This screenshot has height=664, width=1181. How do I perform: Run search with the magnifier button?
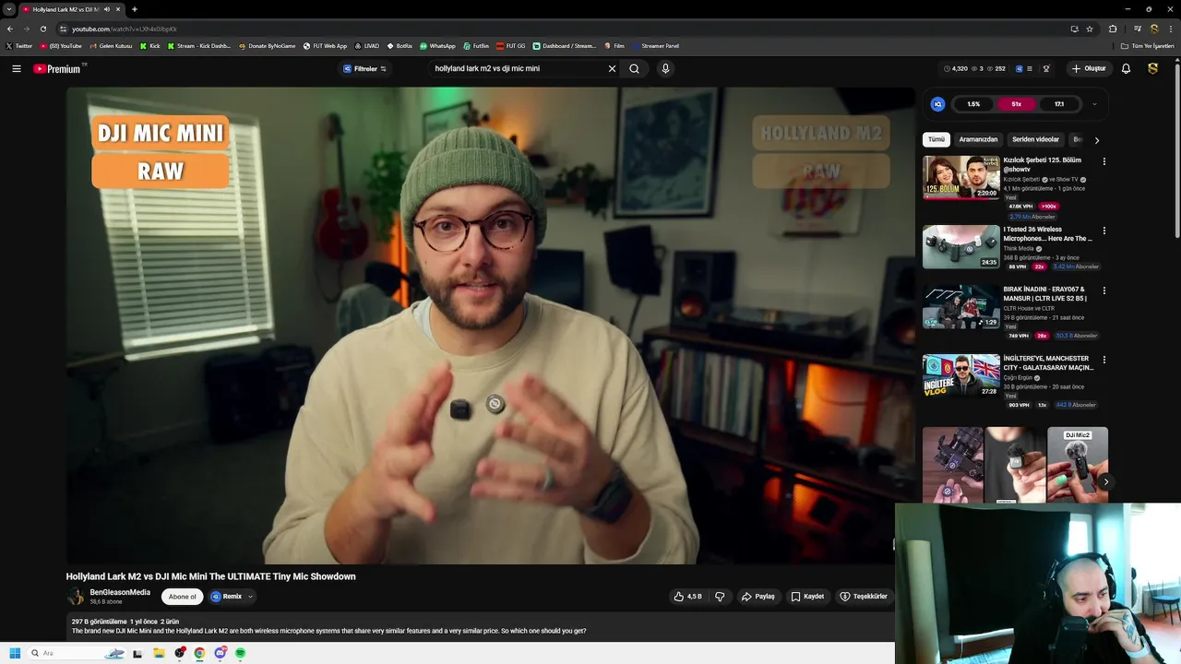pyautogui.click(x=634, y=68)
